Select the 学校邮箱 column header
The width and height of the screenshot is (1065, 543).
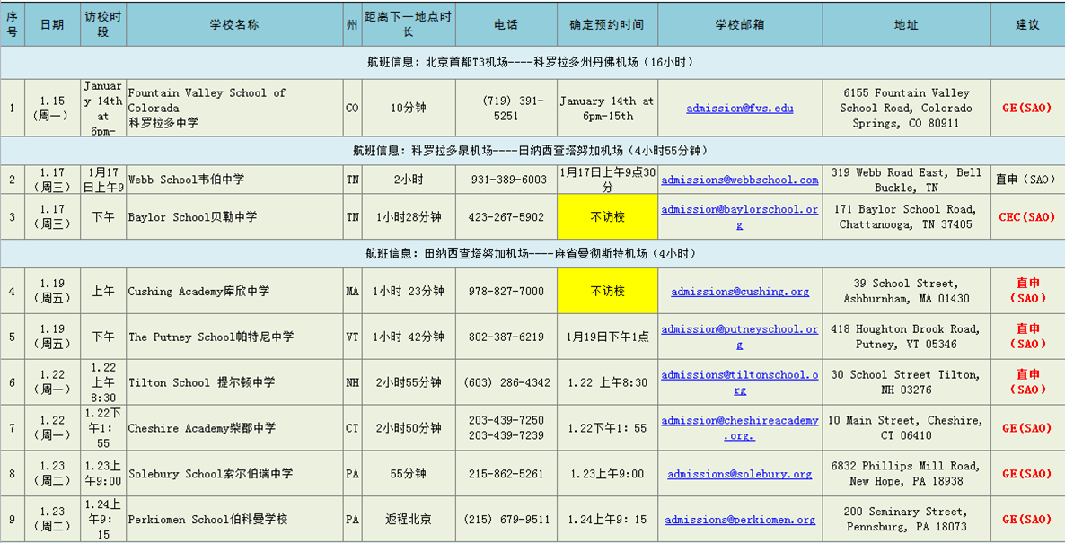(740, 24)
